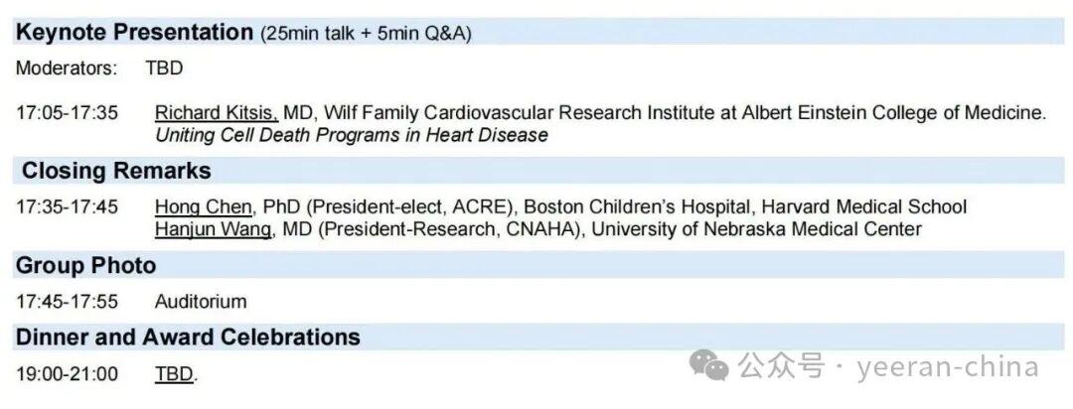The width and height of the screenshot is (1073, 409).
Task: Select the Group Photo section heading
Action: click(86, 265)
